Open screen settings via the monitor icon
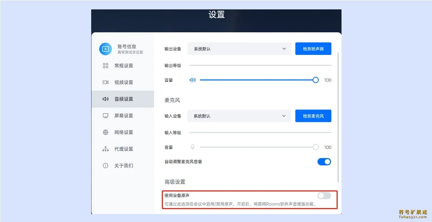This screenshot has height=222, width=432. click(x=105, y=115)
